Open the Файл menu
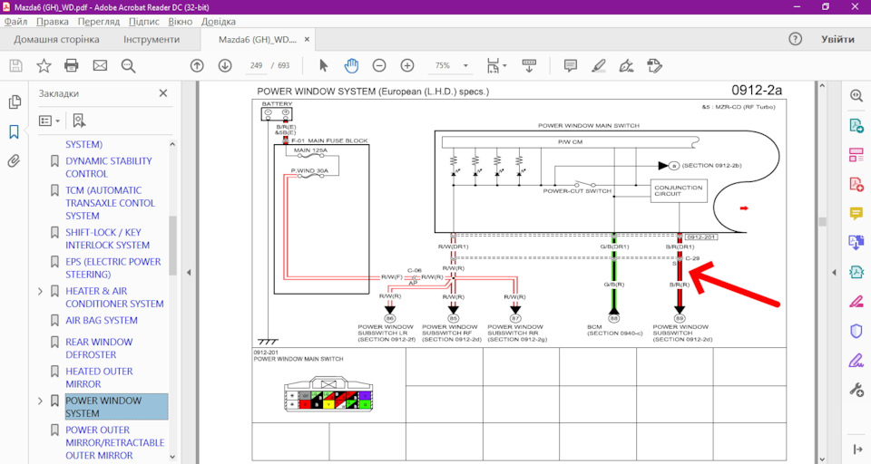This screenshot has width=871, height=464. [x=15, y=22]
